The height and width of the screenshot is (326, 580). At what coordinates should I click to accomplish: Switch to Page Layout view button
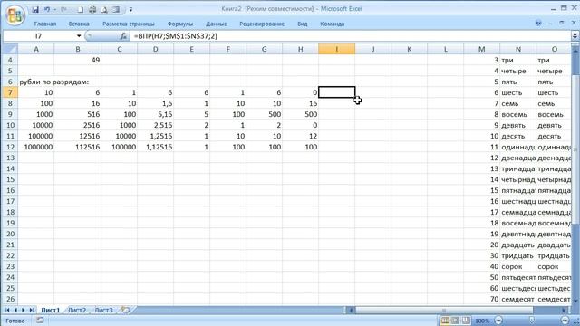(x=455, y=321)
